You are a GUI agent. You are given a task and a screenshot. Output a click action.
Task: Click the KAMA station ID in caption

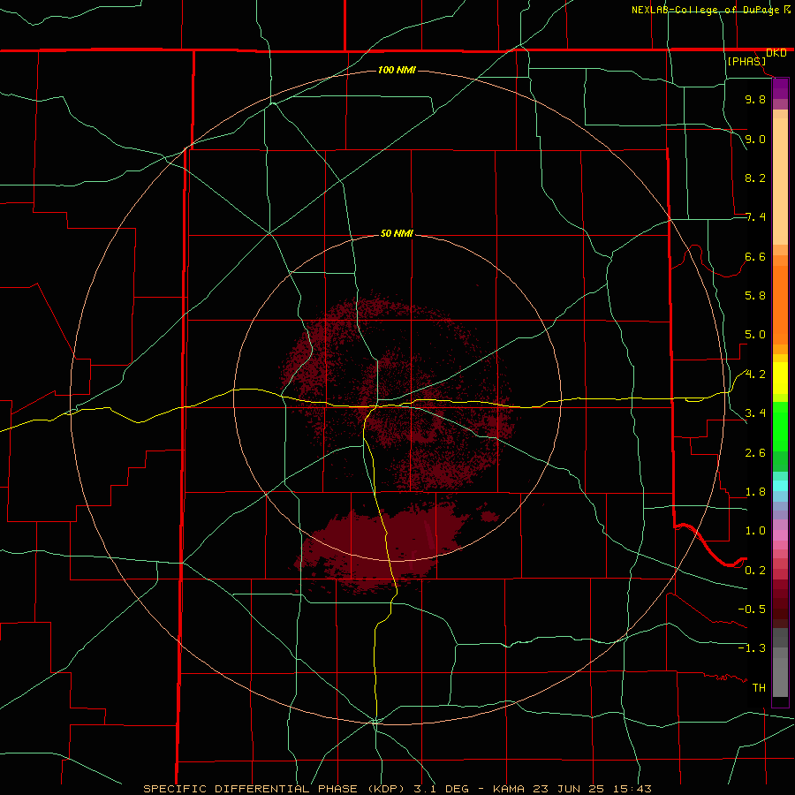[x=509, y=789]
